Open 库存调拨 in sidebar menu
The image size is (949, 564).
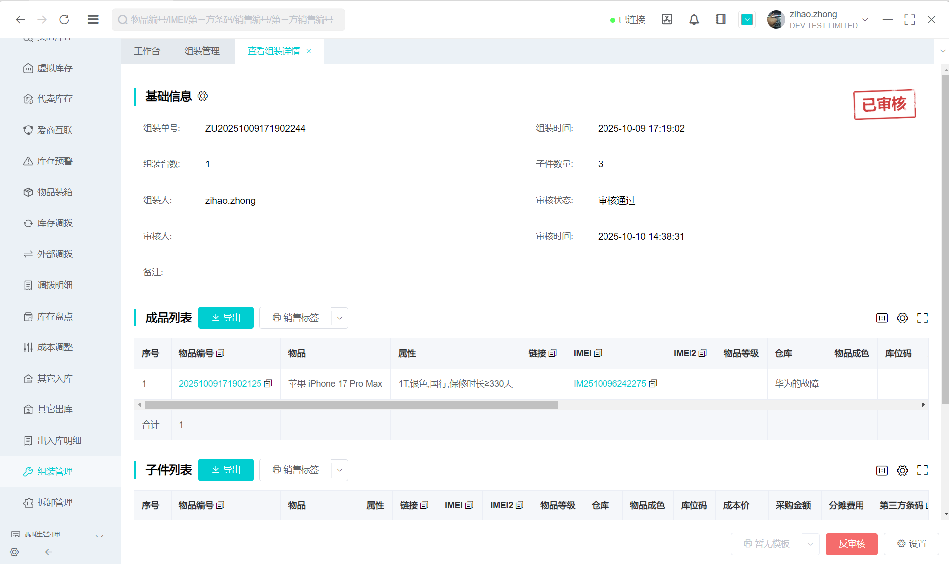55,223
